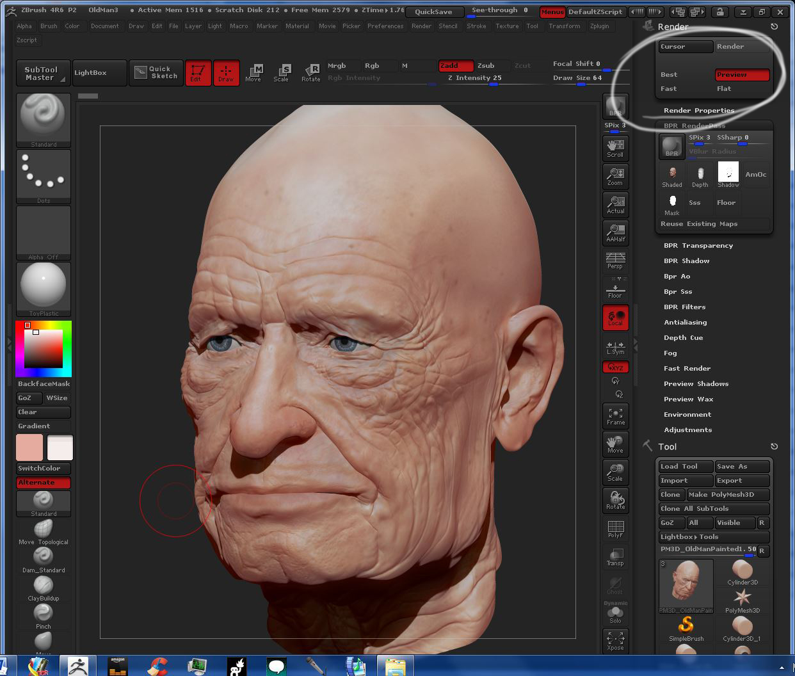This screenshot has height=676, width=795.
Task: Expand the Fog settings
Action: point(670,353)
